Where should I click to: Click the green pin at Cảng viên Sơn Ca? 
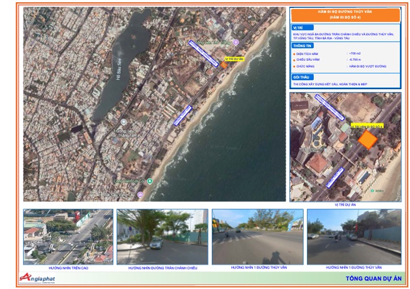[150, 181]
